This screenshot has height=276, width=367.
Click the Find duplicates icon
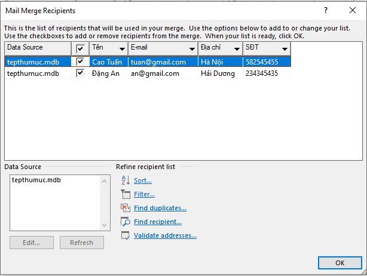pos(126,208)
